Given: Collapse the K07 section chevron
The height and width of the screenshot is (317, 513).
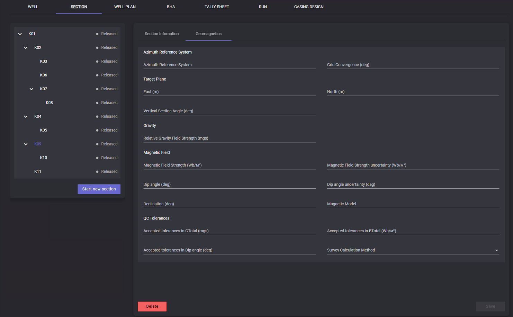Looking at the screenshot, I should pos(31,89).
